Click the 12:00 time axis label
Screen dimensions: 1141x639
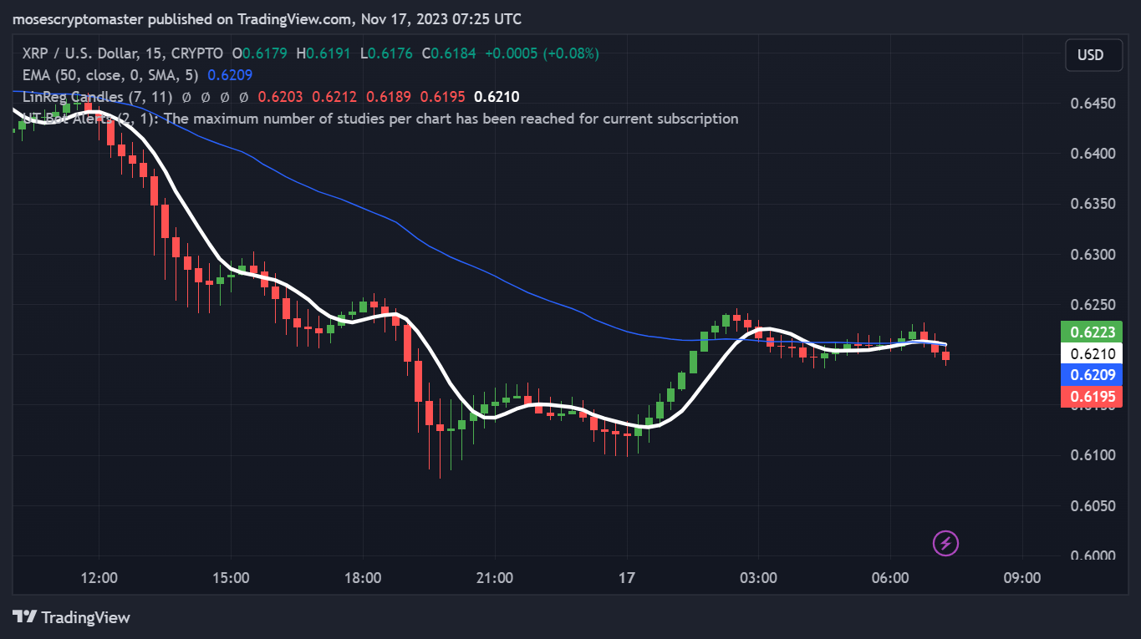(x=99, y=578)
